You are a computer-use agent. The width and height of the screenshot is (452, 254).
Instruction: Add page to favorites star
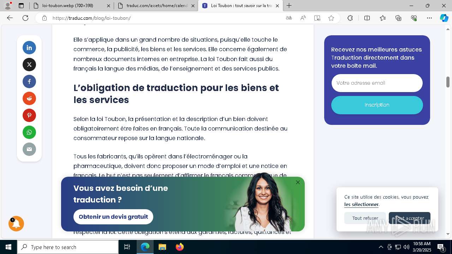(331, 18)
